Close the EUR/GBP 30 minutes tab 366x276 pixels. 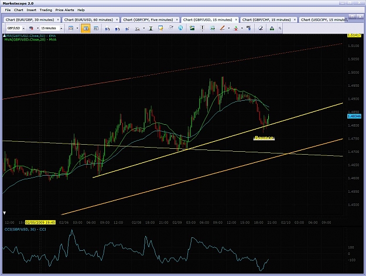tap(58, 19)
